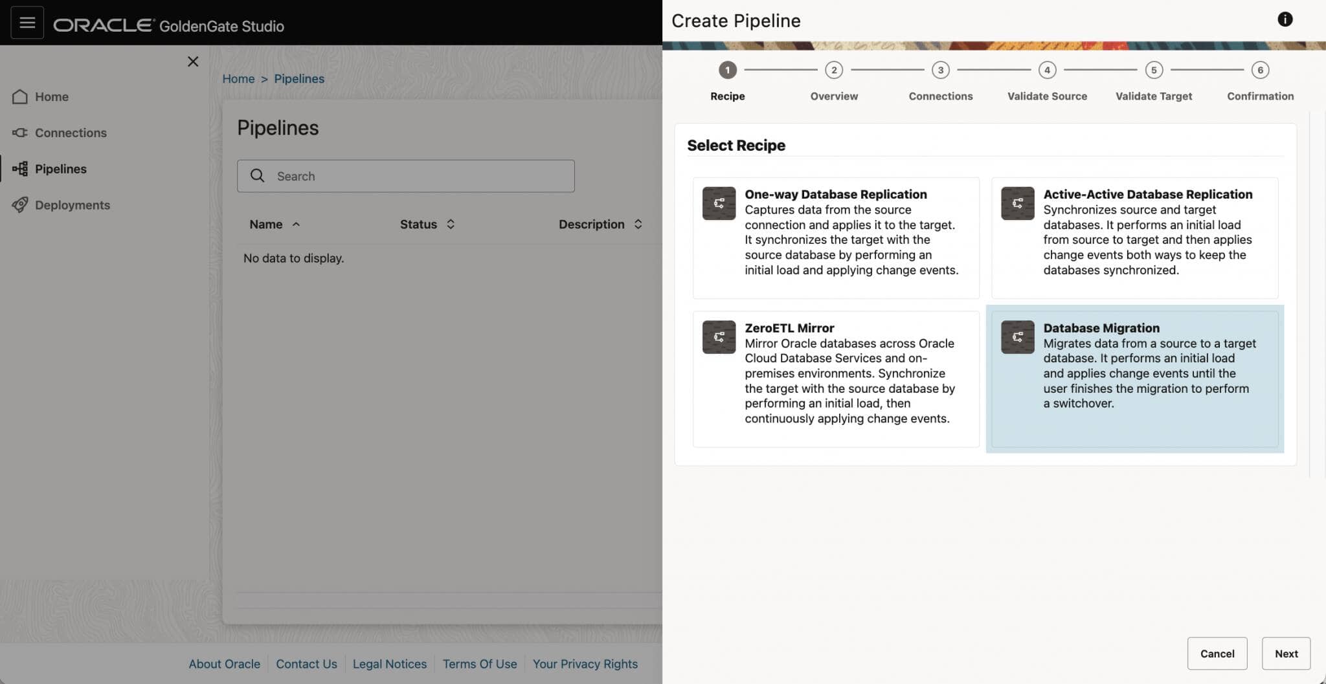Sort pipelines by Name column arrow
This screenshot has width=1326, height=684.
pos(296,225)
